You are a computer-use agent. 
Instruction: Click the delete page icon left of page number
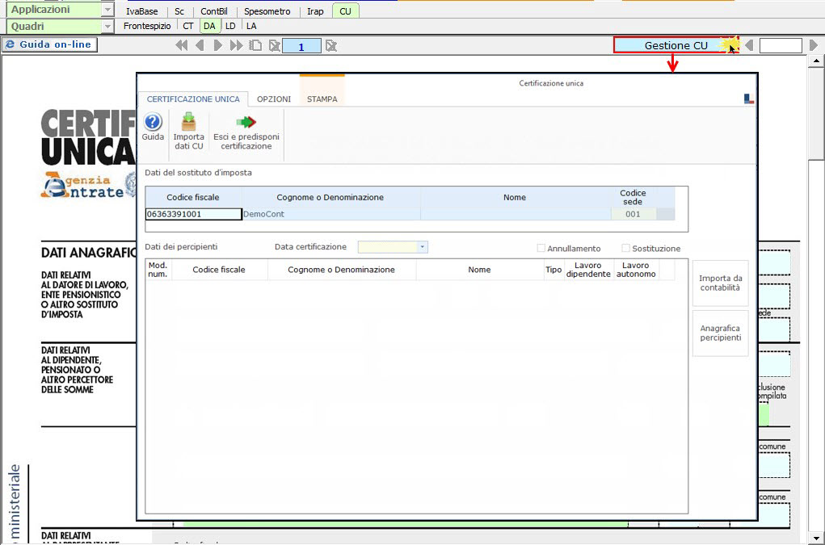274,46
